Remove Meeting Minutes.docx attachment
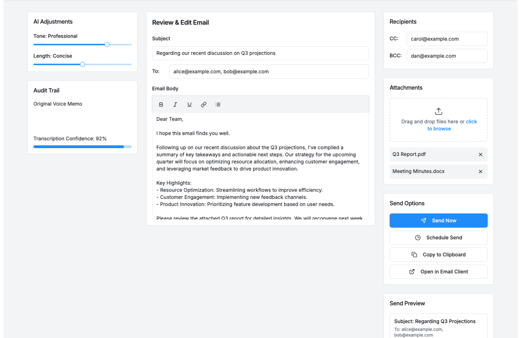521x338 pixels. pyautogui.click(x=480, y=171)
